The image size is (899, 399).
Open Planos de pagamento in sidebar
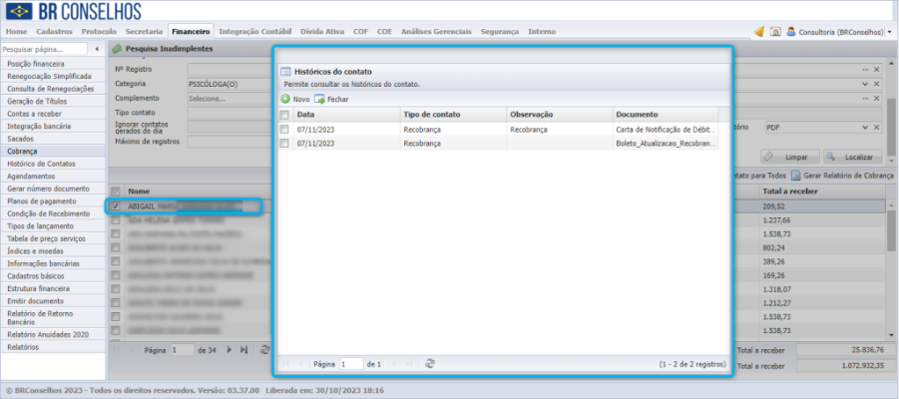(x=53, y=201)
